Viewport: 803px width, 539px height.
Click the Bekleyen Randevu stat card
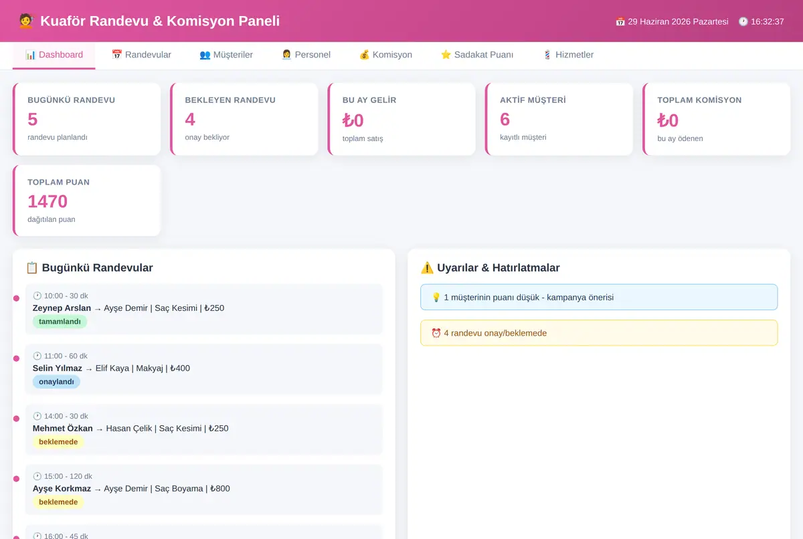tap(244, 119)
